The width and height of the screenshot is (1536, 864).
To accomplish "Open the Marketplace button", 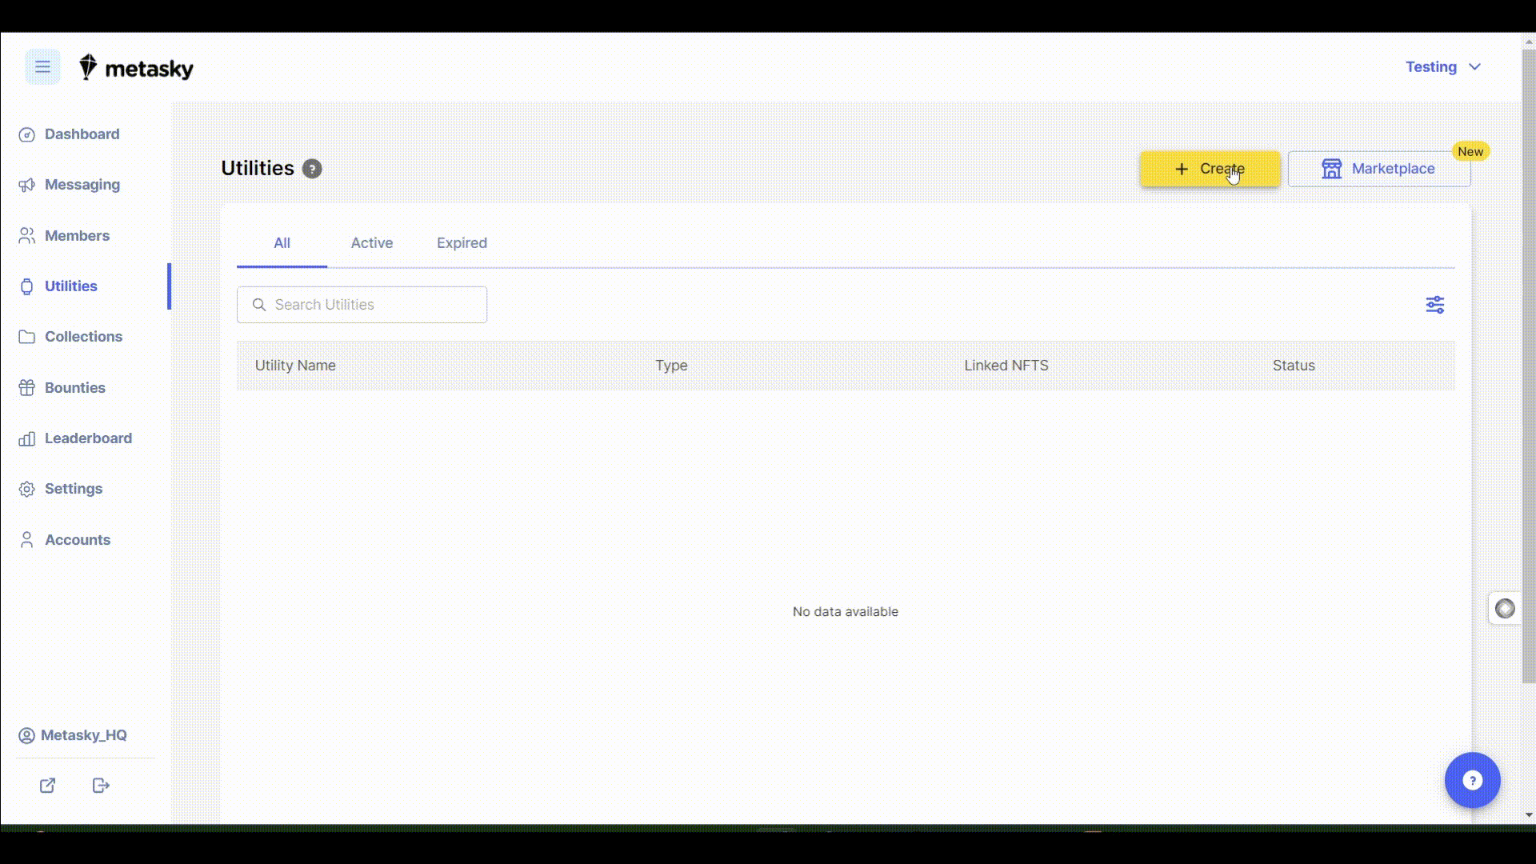I will [1379, 169].
